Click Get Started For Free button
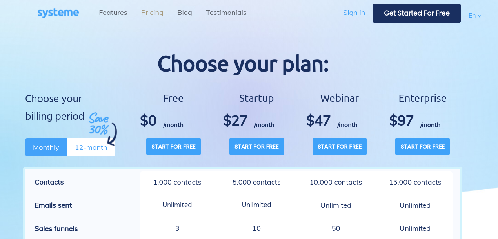Image resolution: width=498 pixels, height=239 pixels. click(x=417, y=13)
